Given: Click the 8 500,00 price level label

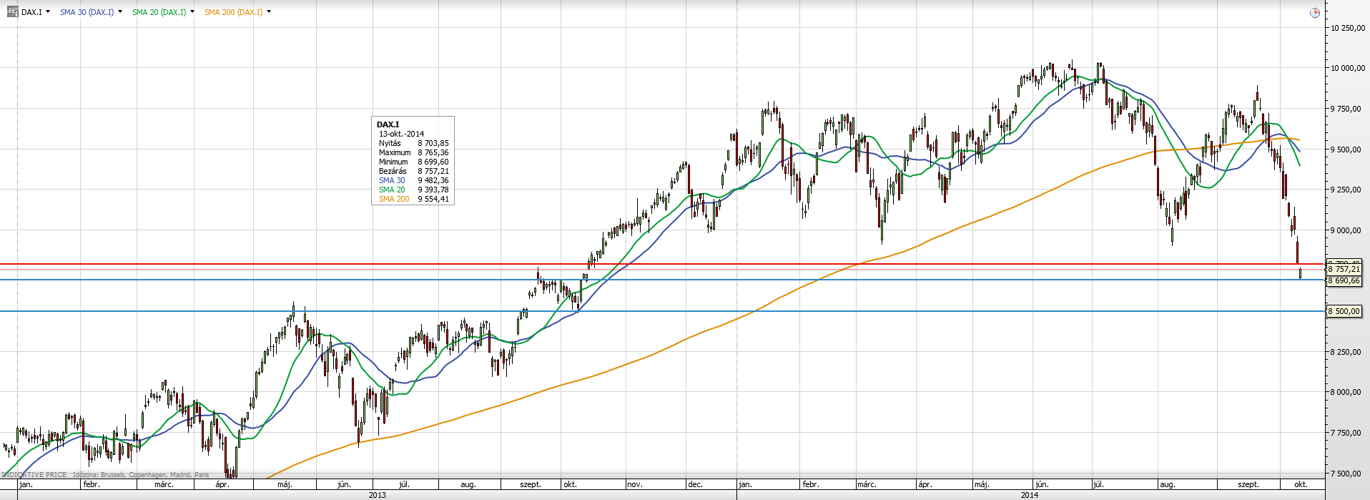Looking at the screenshot, I should pos(1344,311).
